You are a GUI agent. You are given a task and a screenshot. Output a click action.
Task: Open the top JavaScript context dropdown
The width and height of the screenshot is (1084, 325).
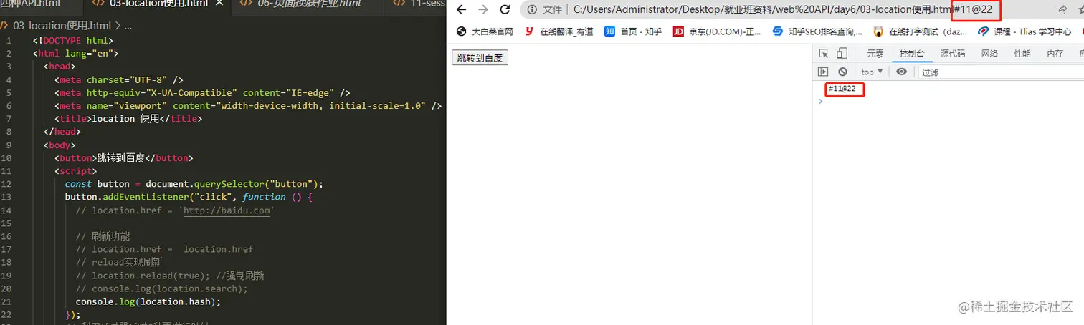(872, 72)
